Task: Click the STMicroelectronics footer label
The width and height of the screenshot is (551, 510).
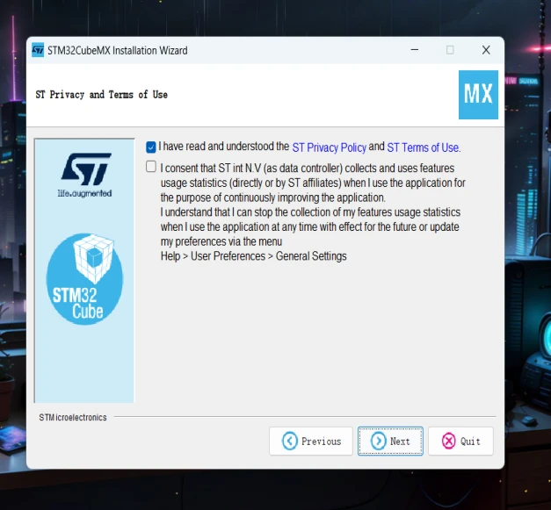Action: [73, 417]
